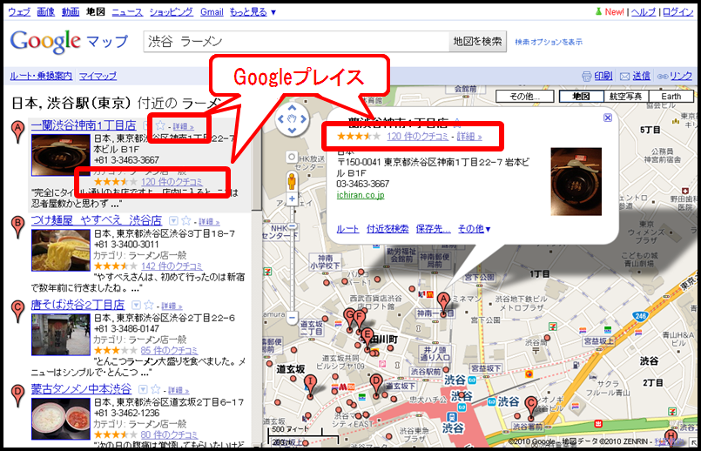The height and width of the screenshot is (451, 701).
Task: Click 地図を検索 search button
Action: click(477, 42)
